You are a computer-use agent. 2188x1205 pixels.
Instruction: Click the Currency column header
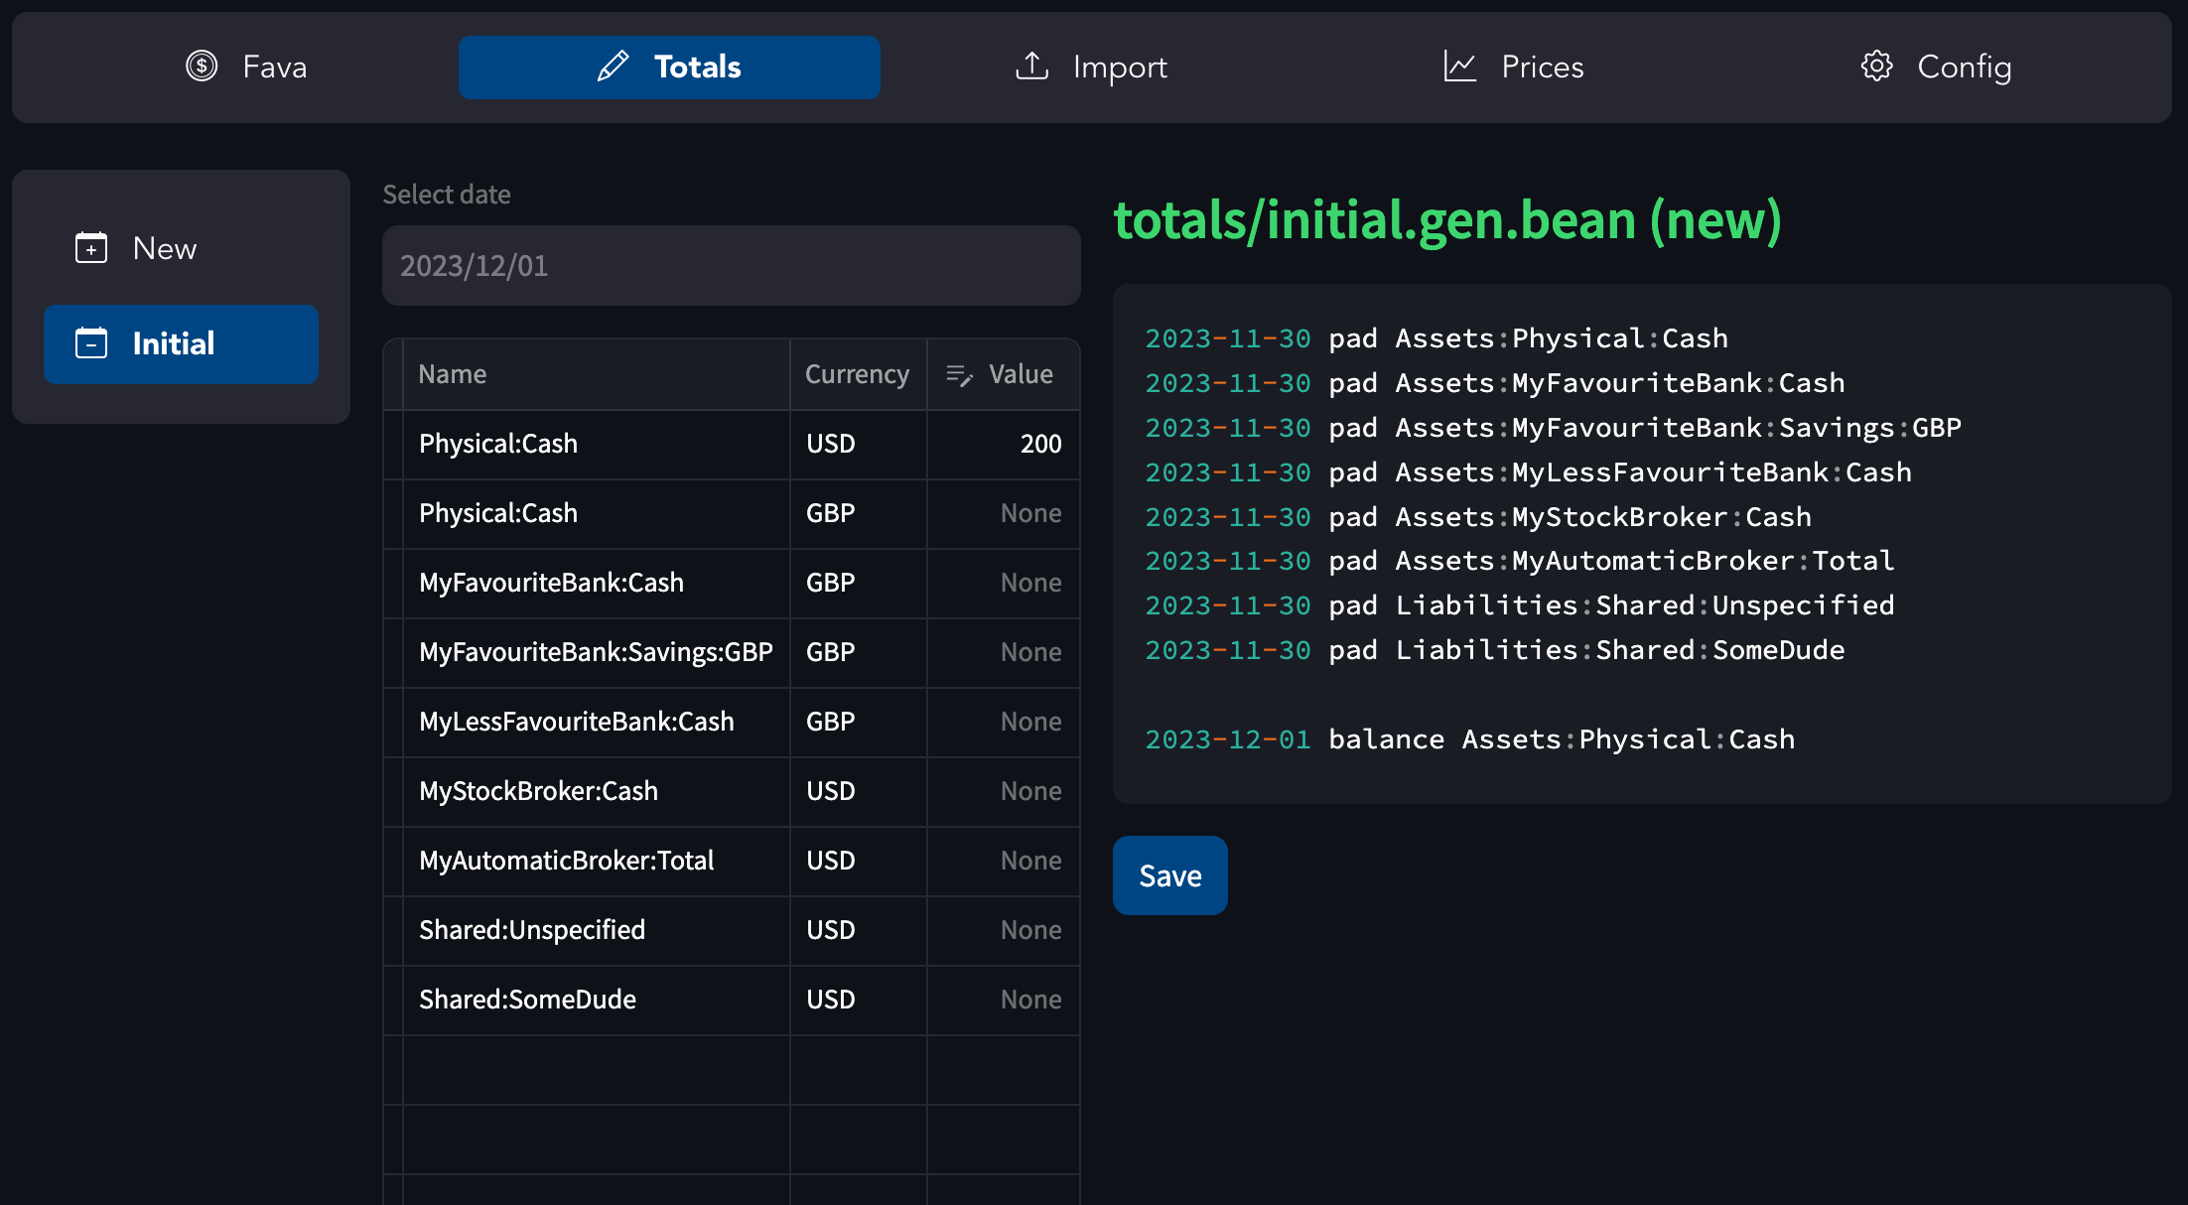[x=858, y=374]
